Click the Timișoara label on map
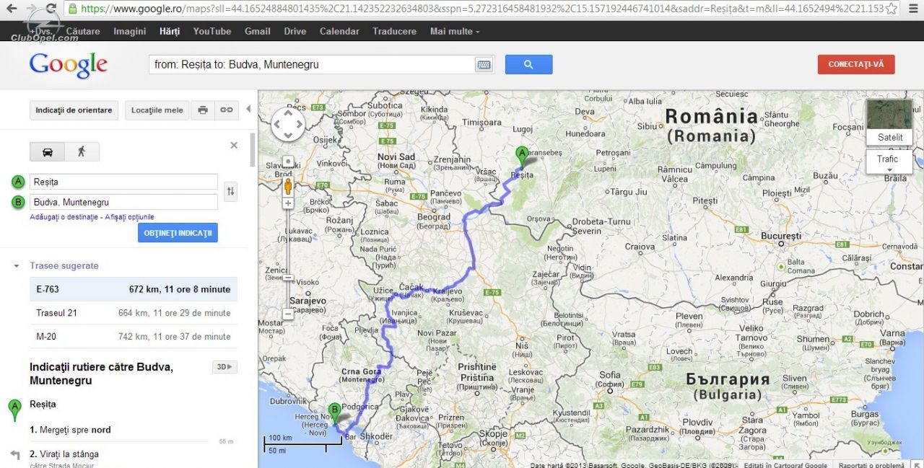The image size is (924, 468). click(483, 123)
